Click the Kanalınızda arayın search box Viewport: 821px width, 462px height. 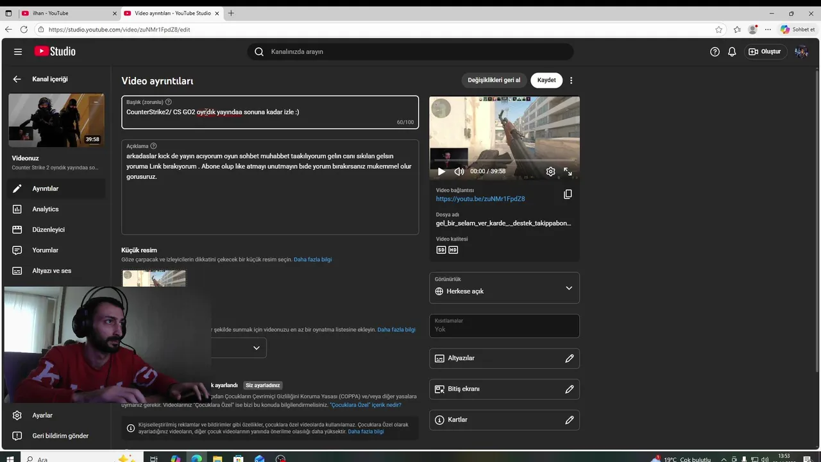pos(410,51)
